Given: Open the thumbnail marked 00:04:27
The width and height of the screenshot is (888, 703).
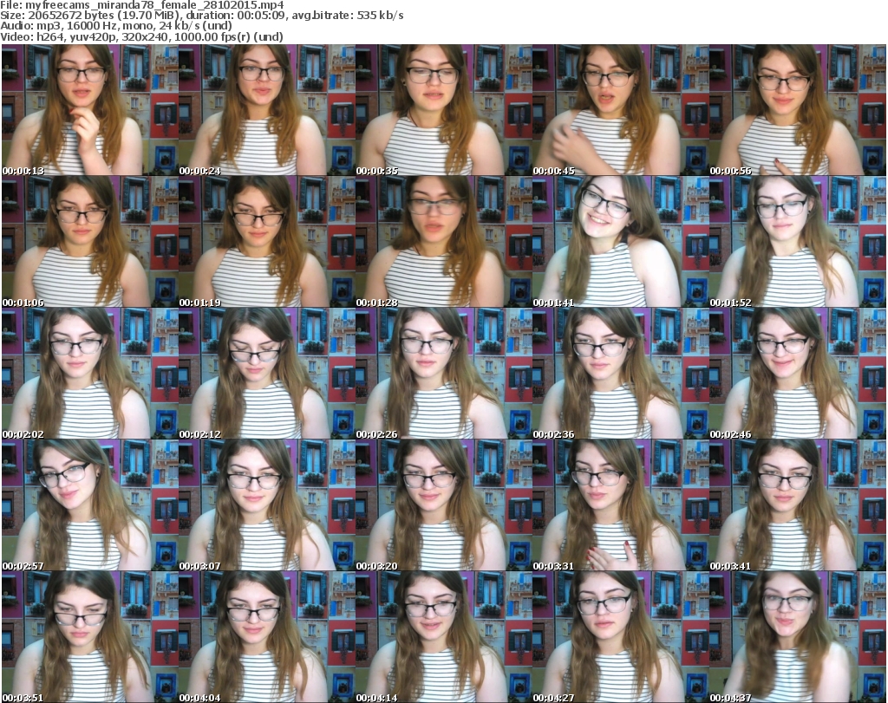Looking at the screenshot, I should (620, 637).
